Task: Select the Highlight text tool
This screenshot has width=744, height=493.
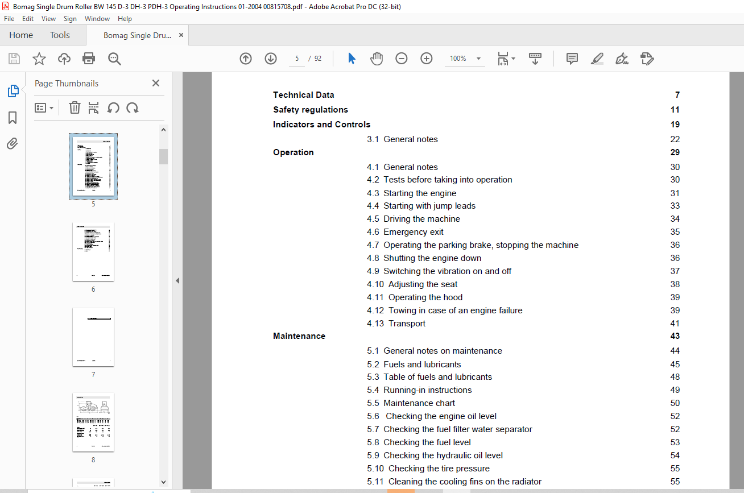Action: (597, 59)
